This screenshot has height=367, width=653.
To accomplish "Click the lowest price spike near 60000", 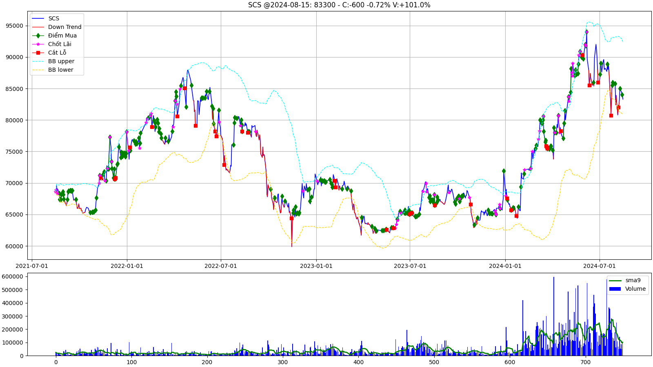I will pos(292,245).
